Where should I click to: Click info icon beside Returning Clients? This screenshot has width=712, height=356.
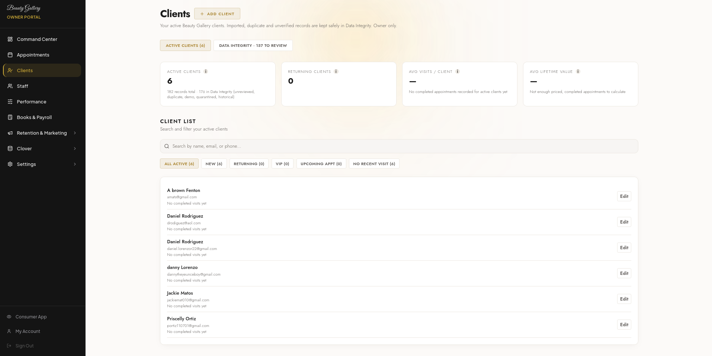point(336,71)
